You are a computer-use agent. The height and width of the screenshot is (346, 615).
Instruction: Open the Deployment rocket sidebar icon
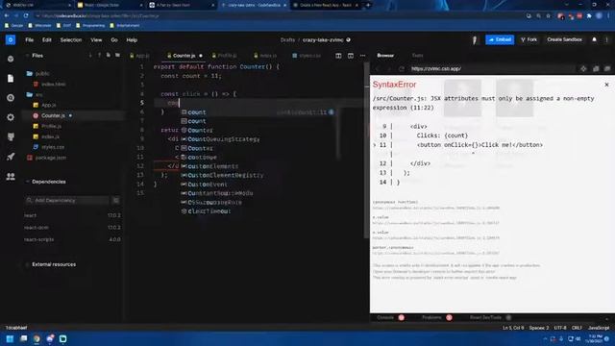(11, 157)
